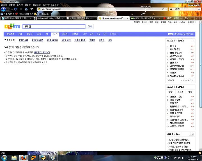Click keyword 박소현 교통사고

pos(177,76)
